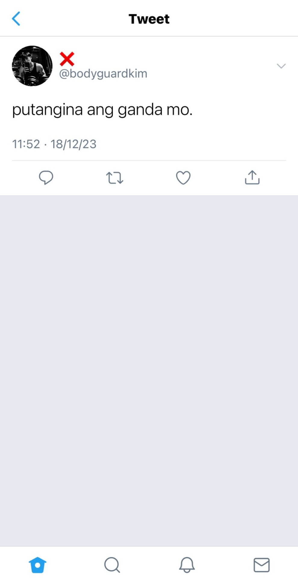This screenshot has width=298, height=580.
Task: Open the Search tab
Action: [112, 565]
